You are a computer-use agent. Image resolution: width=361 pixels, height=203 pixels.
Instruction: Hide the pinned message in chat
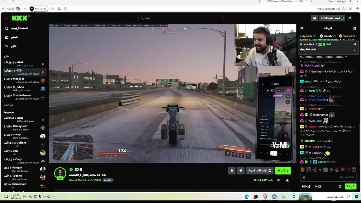click(355, 44)
